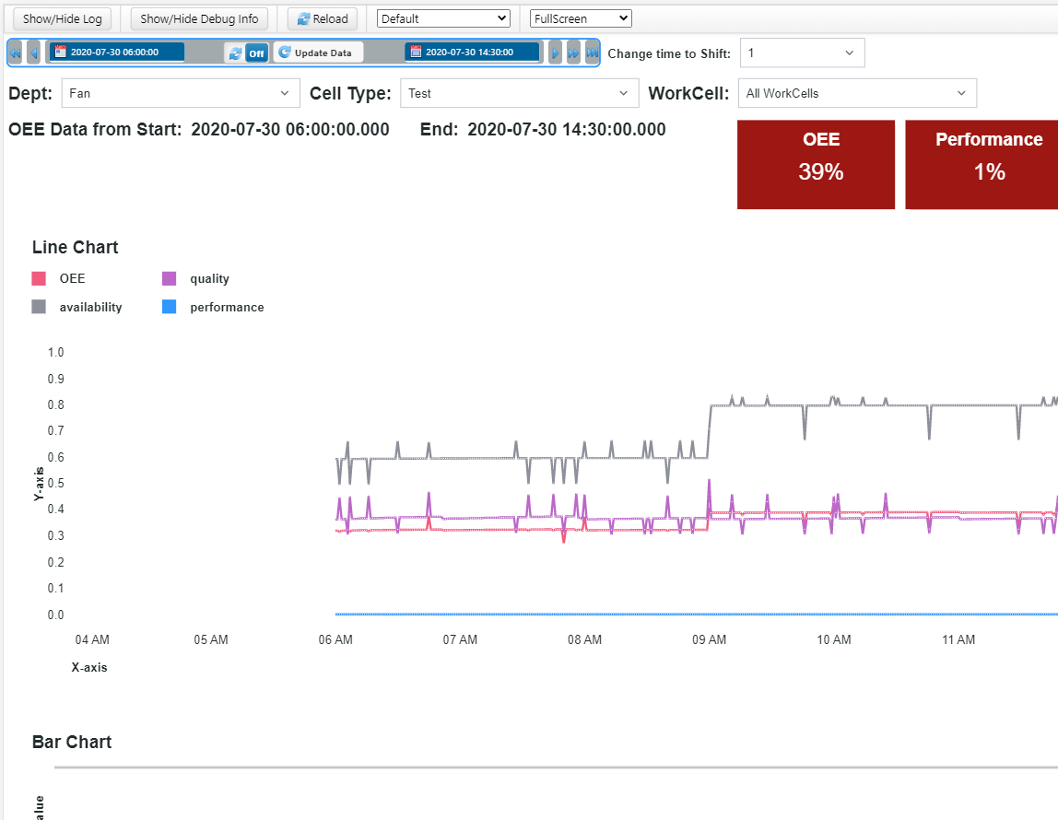Image resolution: width=1058 pixels, height=820 pixels.
Task: Toggle the auto-refresh Off switch
Action: click(x=256, y=53)
